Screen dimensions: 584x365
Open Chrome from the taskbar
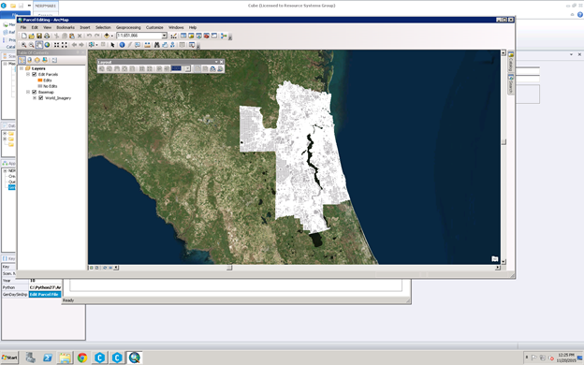click(82, 358)
